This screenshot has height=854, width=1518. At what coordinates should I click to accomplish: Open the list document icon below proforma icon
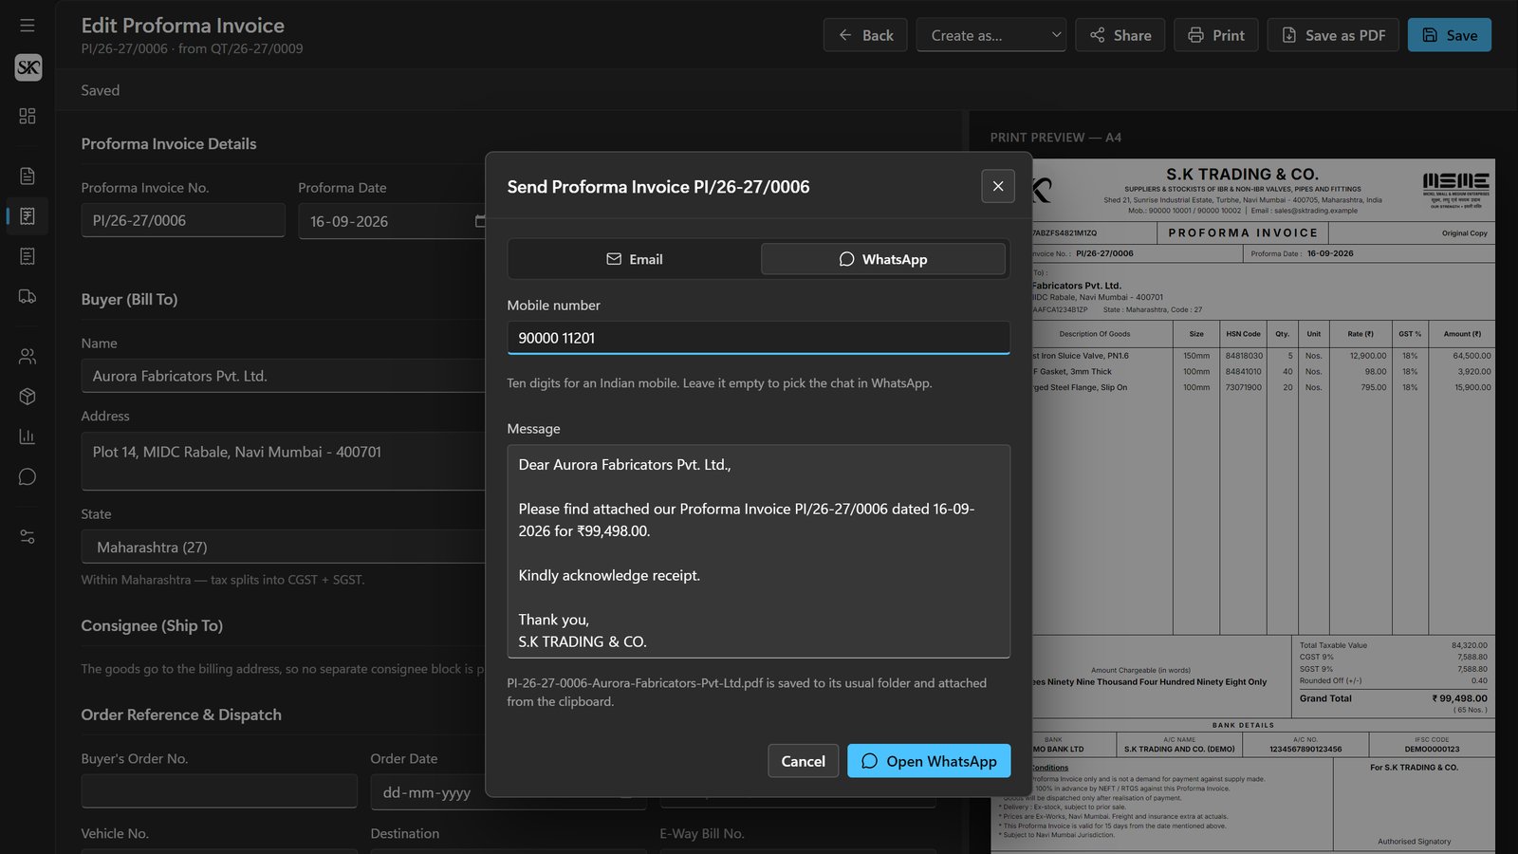tap(28, 256)
